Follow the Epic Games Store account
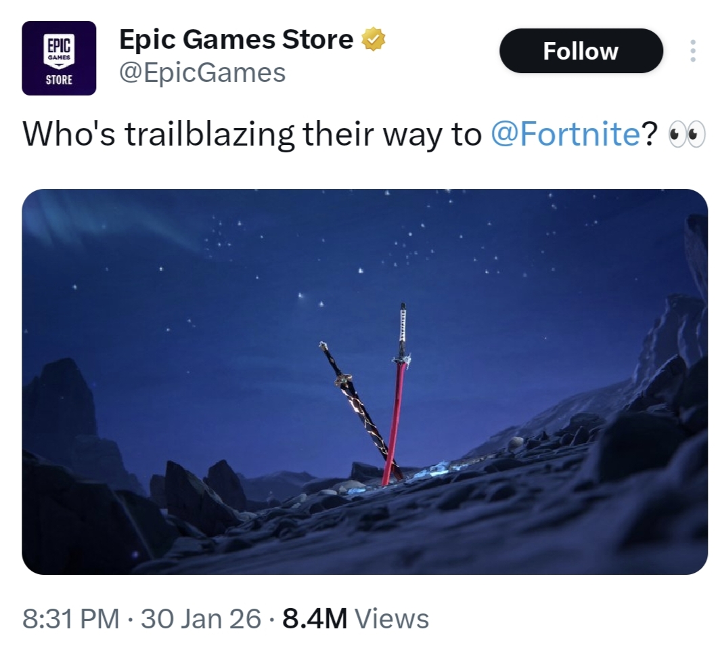Image resolution: width=720 pixels, height=650 pixels. (x=581, y=51)
